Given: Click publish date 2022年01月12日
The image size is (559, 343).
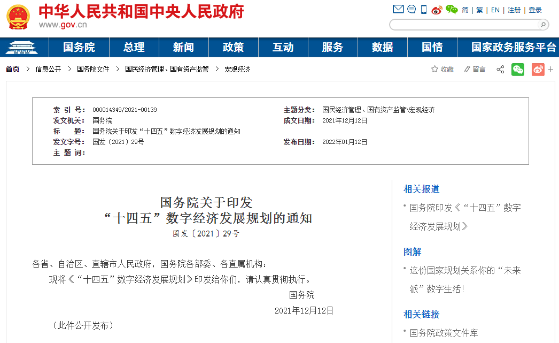Looking at the screenshot, I should pos(345,142).
